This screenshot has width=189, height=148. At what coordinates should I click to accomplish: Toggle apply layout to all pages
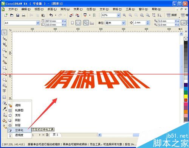click(x=86, y=23)
